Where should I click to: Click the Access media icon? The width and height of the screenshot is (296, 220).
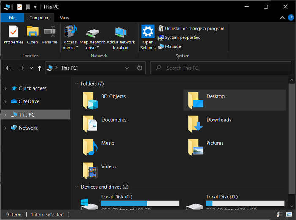coord(70,32)
